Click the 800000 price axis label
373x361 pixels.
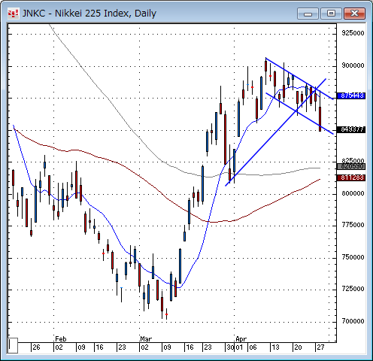(x=353, y=193)
